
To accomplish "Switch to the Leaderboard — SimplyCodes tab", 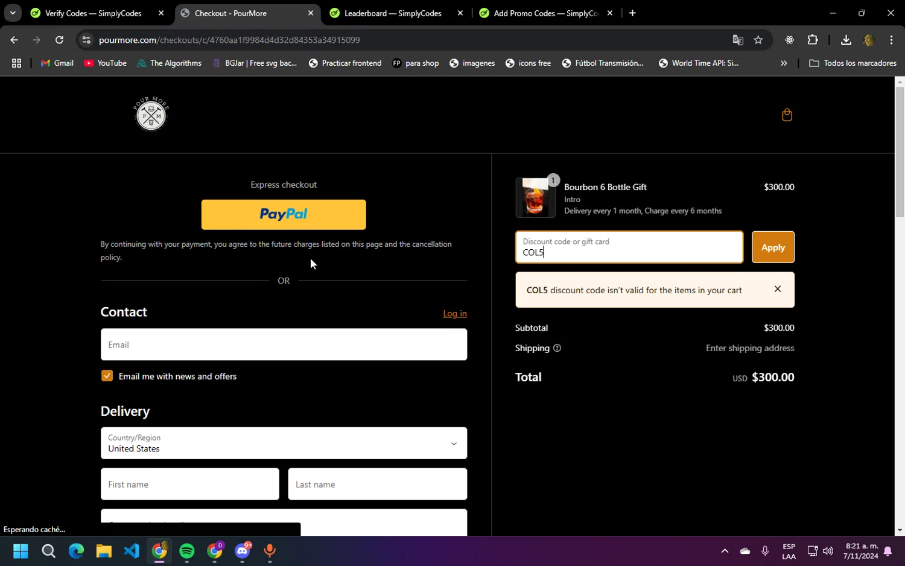I will (x=393, y=13).
